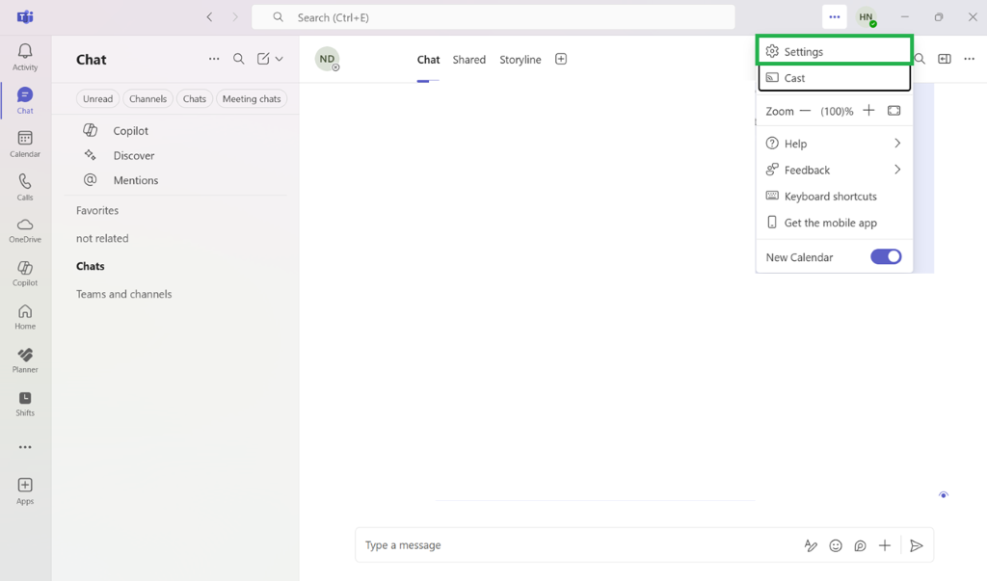
Task: Filter by Meeting chats
Action: point(252,99)
